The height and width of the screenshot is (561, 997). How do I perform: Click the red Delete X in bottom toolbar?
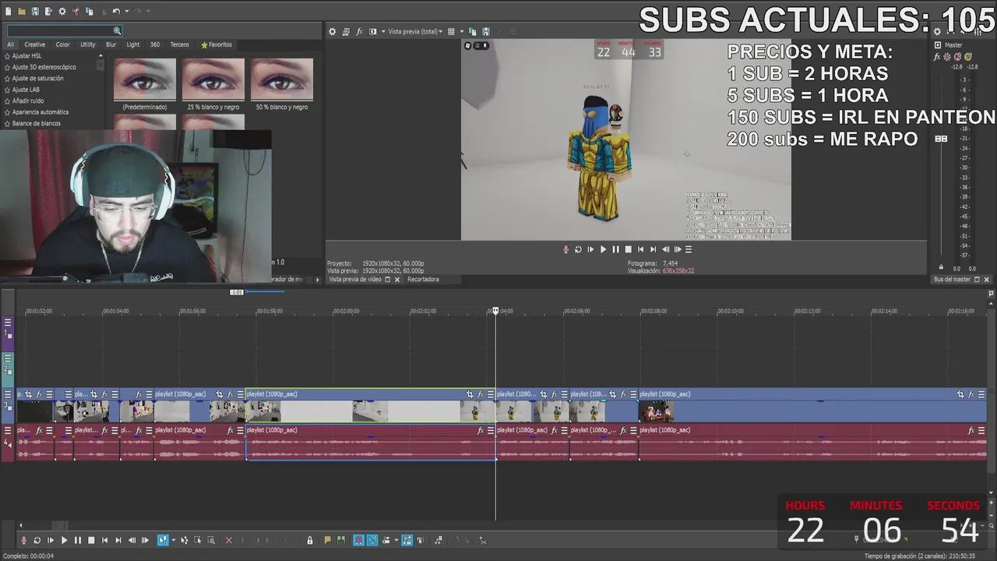(x=229, y=540)
